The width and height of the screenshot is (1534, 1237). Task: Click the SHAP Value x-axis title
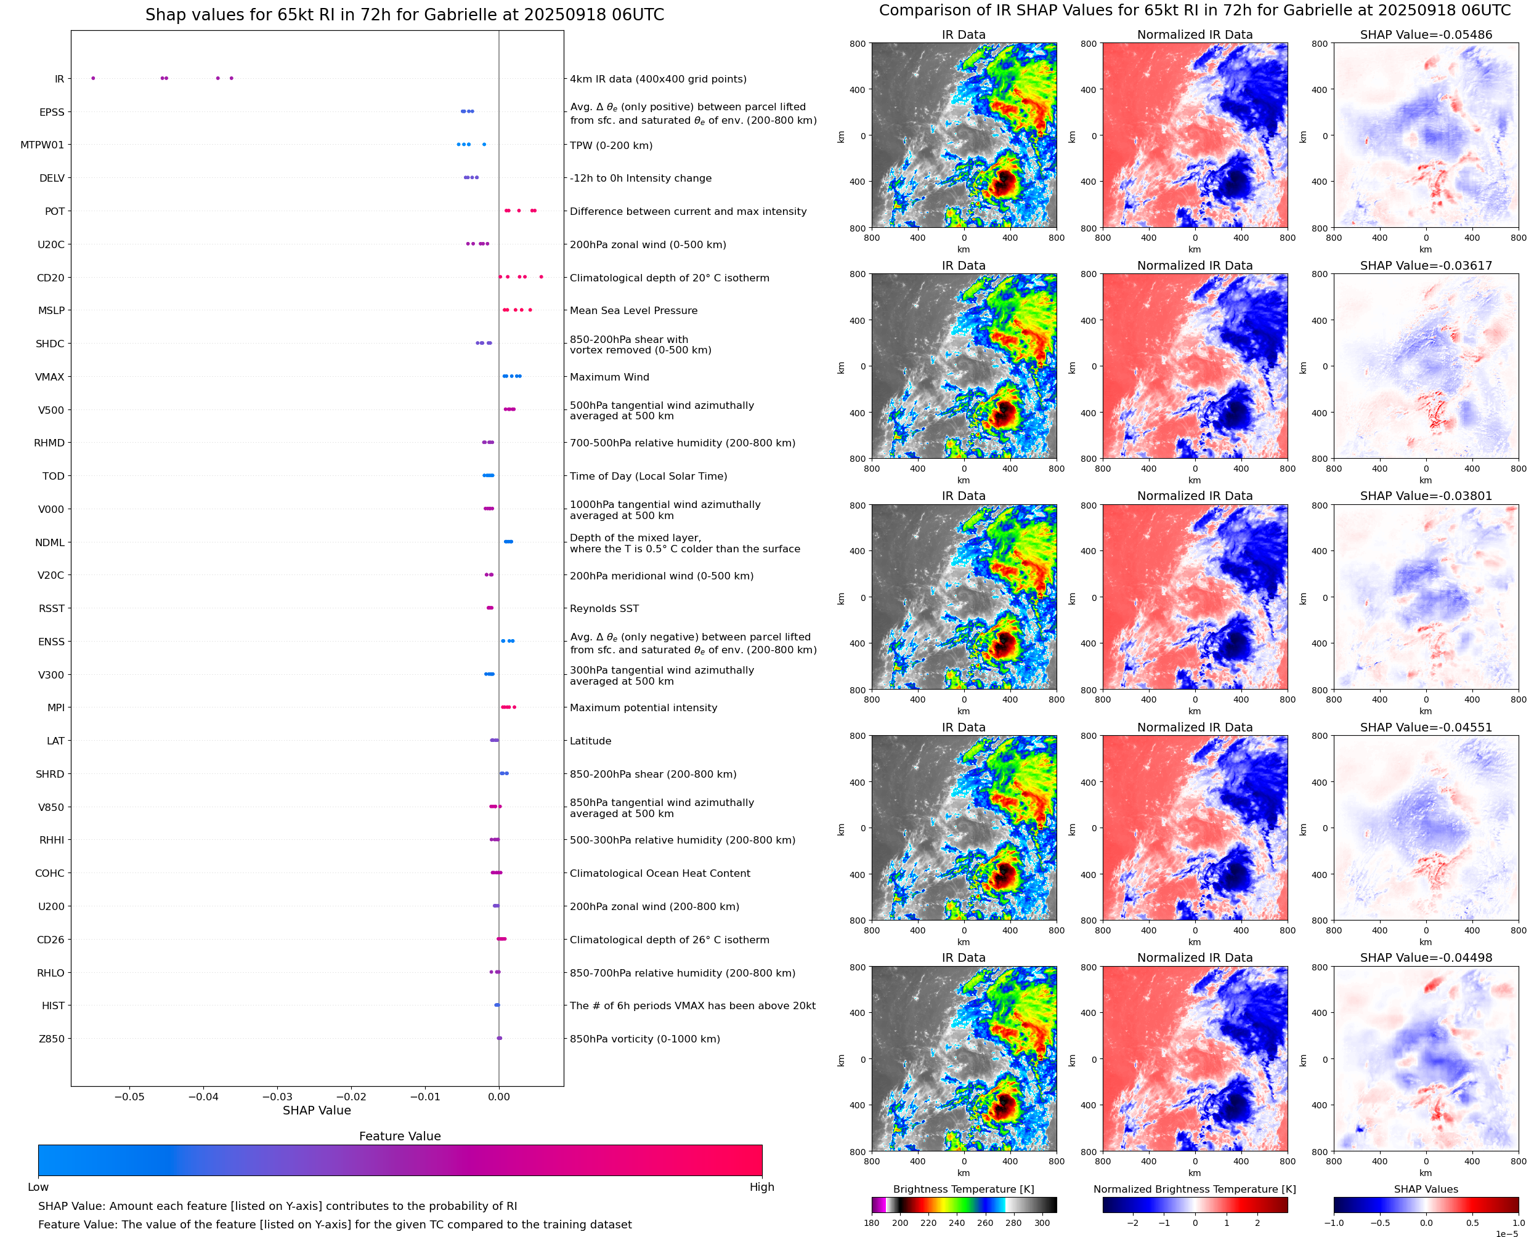[317, 1110]
